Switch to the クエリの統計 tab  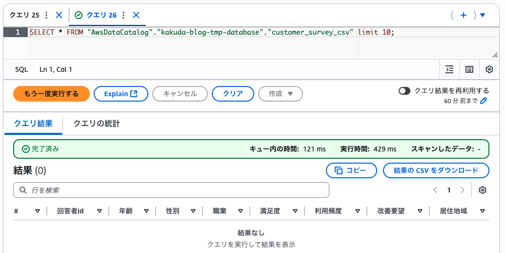click(x=97, y=124)
